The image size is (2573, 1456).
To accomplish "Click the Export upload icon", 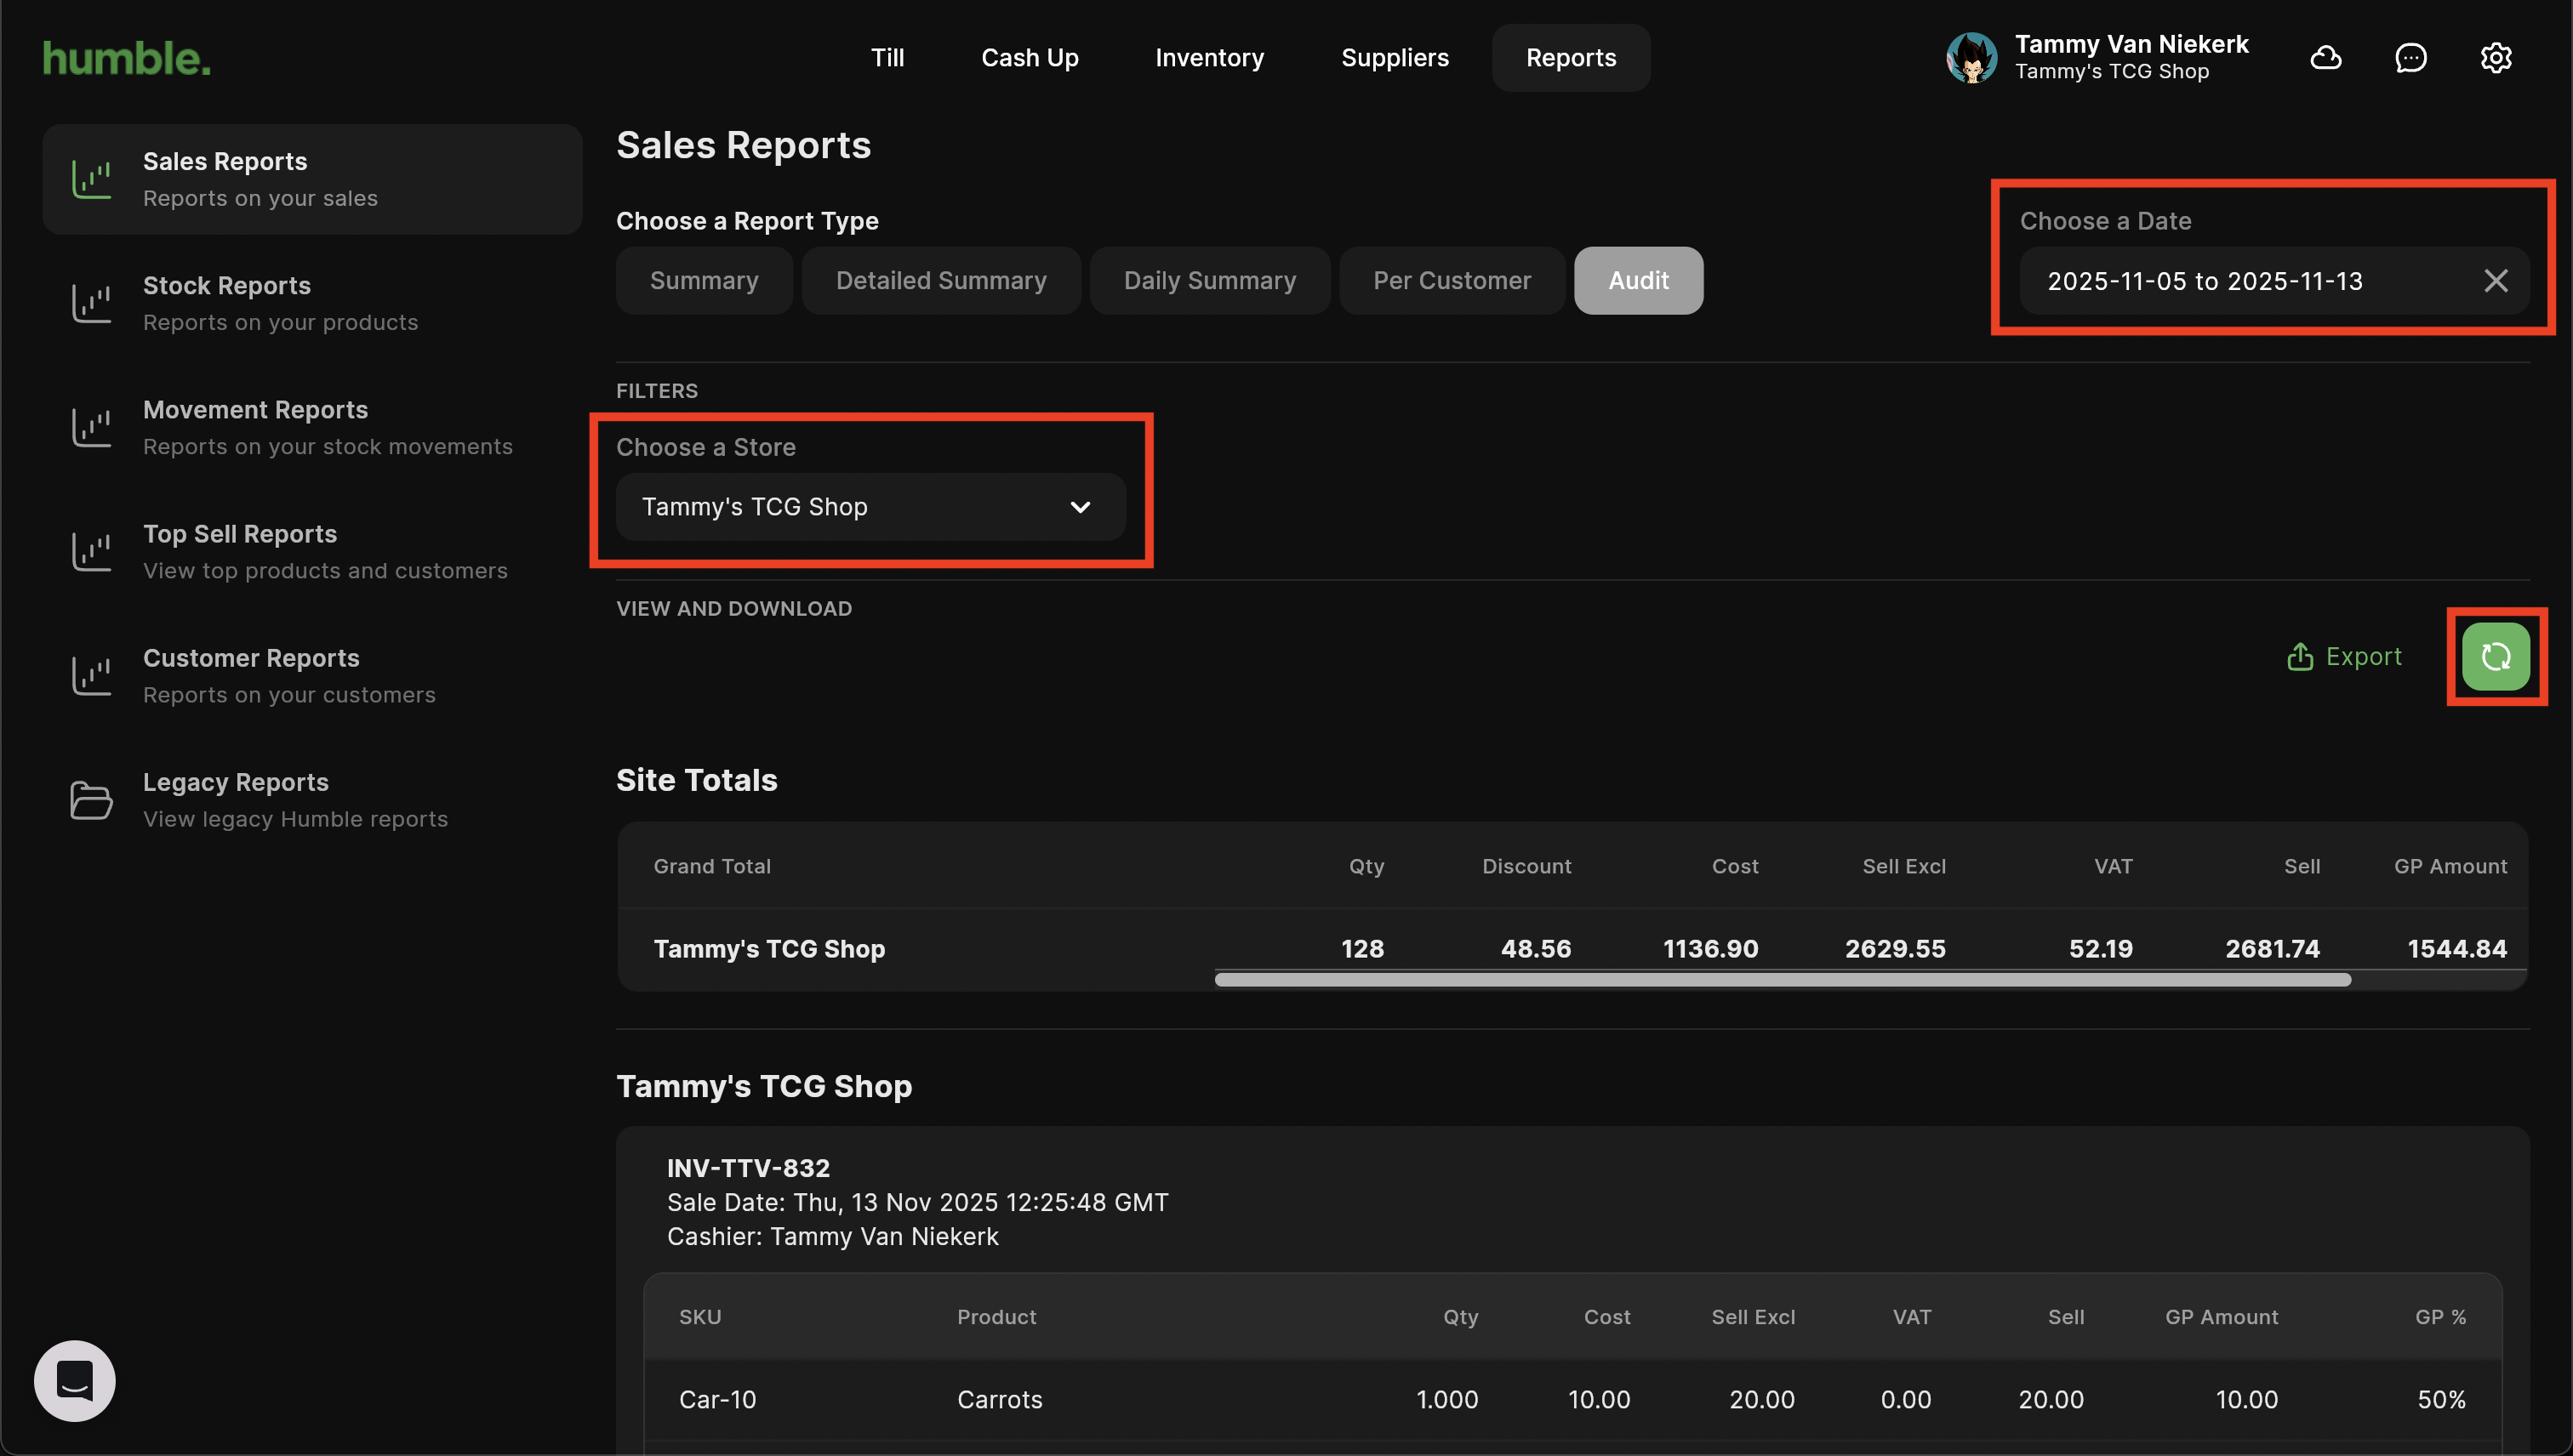I will (2300, 657).
